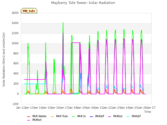Click the green PAR In color swatch
Image resolution: width=167 pixels, height=125 pixels.
(74, 117)
